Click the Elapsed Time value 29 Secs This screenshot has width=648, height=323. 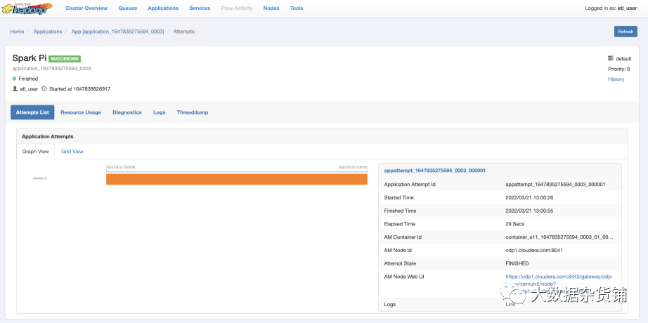point(515,224)
